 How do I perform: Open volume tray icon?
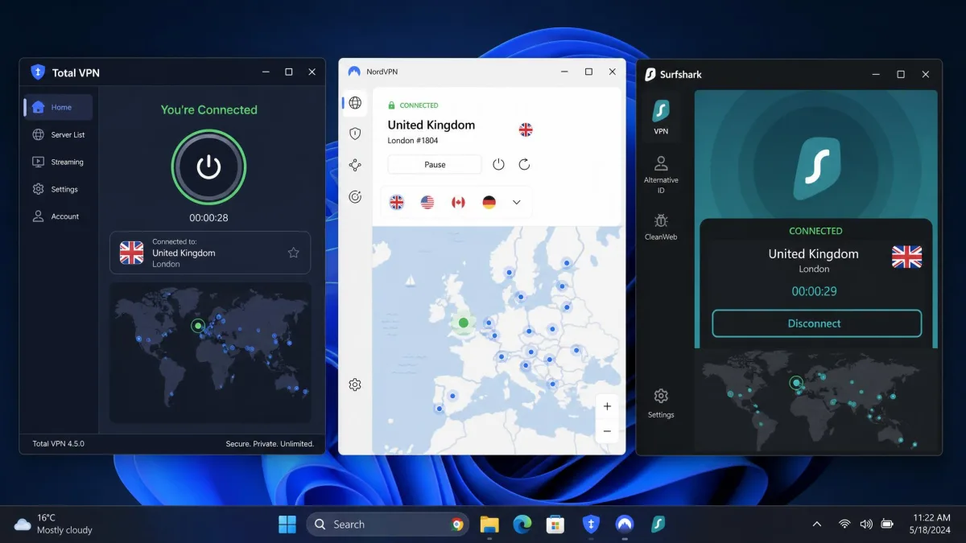click(x=866, y=524)
